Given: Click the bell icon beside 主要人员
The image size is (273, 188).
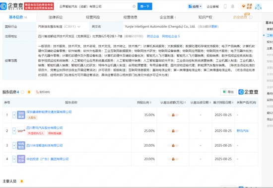Looking at the screenshot, I should pyautogui.click(x=22, y=182).
